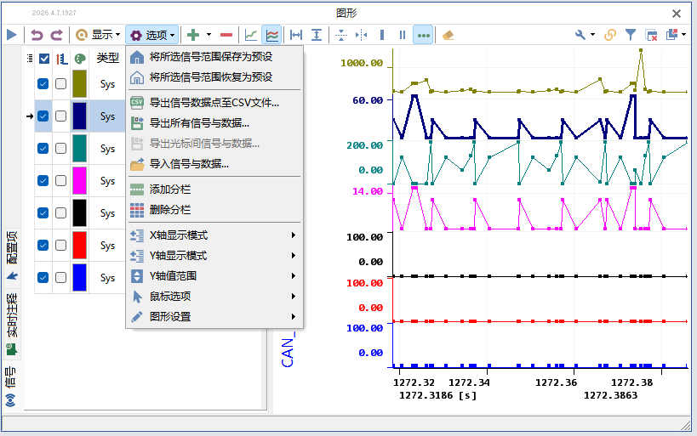This screenshot has width=697, height=436.
Task: Uncheck the navy signal's blue checkbox
Action: point(43,116)
